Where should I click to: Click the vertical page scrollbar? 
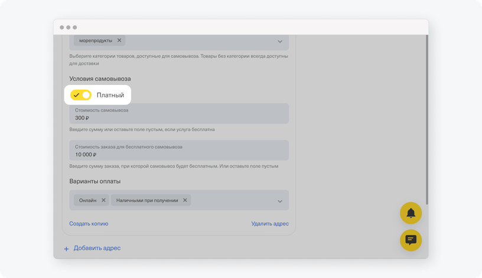(x=426, y=119)
